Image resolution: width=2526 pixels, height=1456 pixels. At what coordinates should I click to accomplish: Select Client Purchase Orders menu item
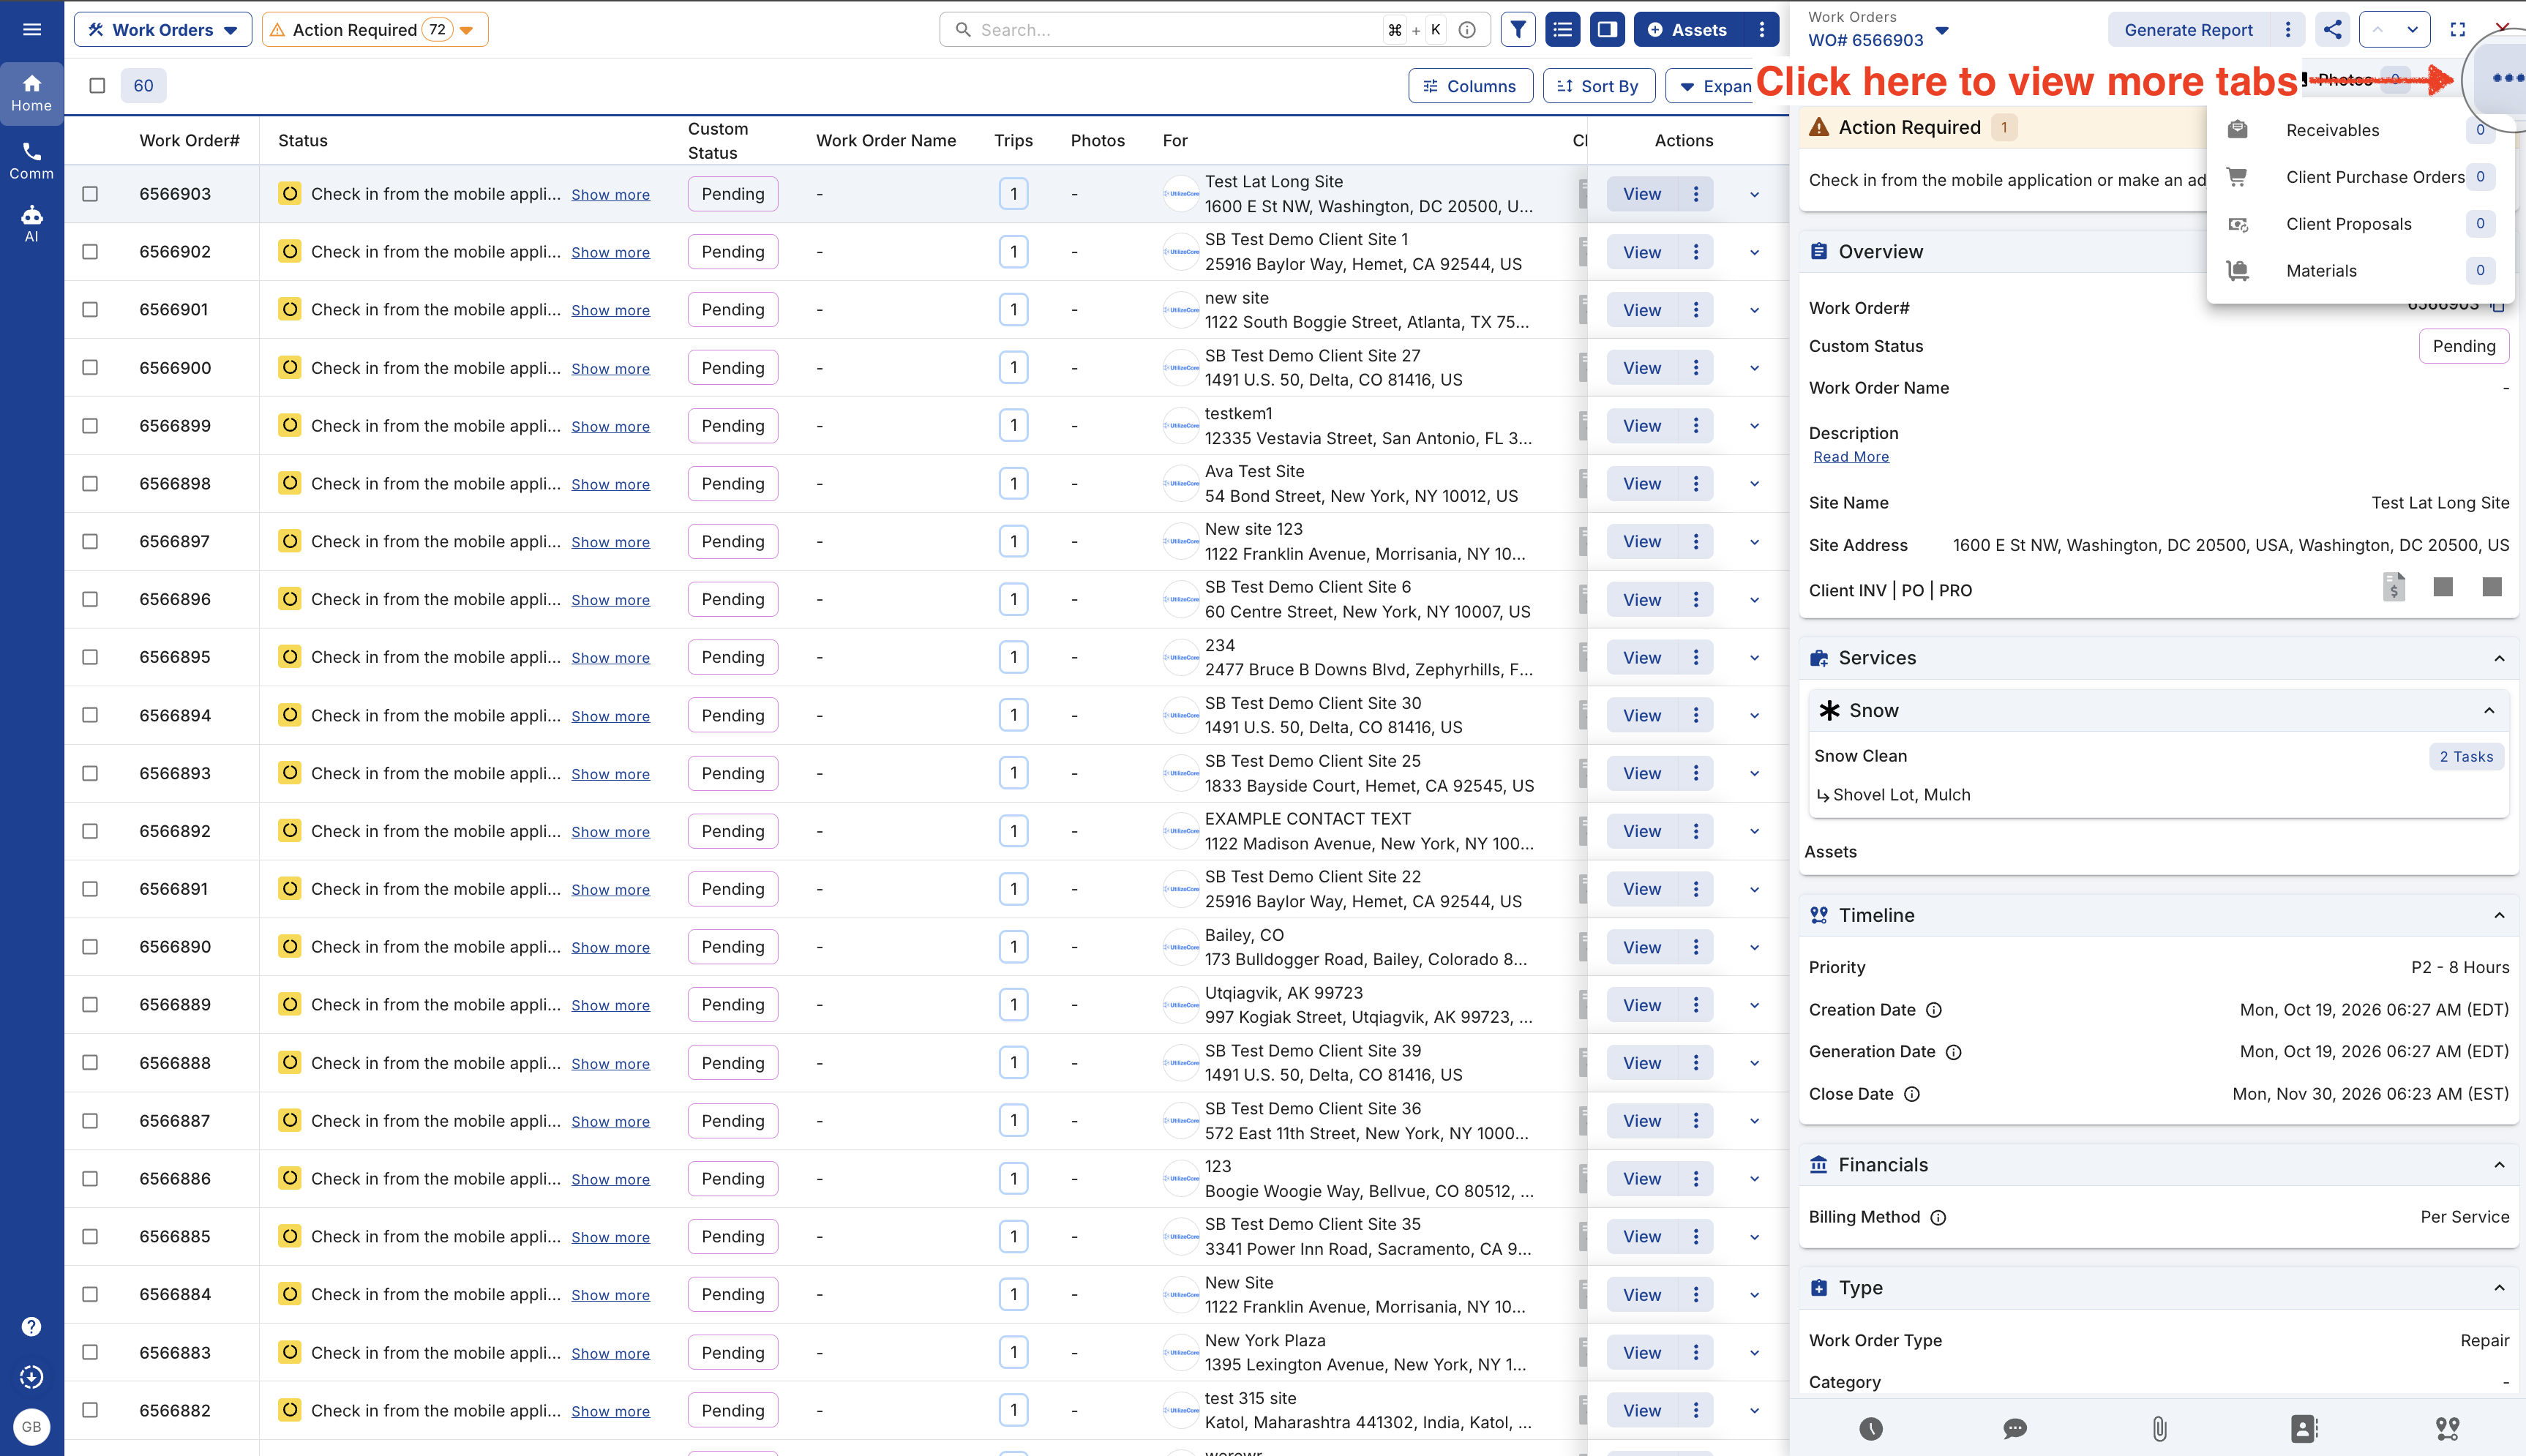click(2361, 177)
